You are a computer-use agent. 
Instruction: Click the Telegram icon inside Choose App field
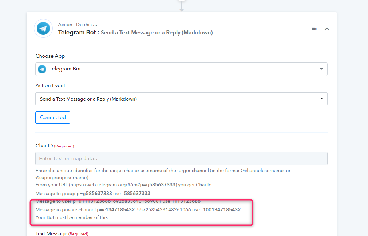pyautogui.click(x=42, y=69)
